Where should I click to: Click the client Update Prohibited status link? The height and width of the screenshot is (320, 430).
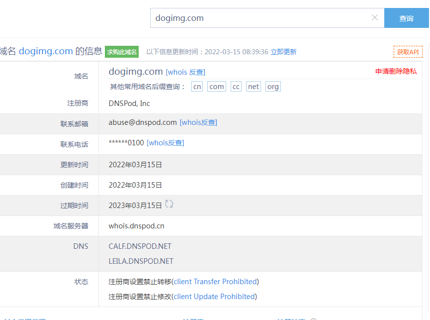click(214, 297)
